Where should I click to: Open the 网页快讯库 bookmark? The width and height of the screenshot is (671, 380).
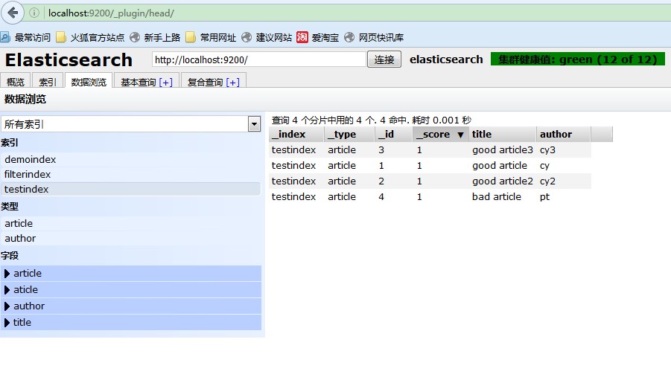374,38
